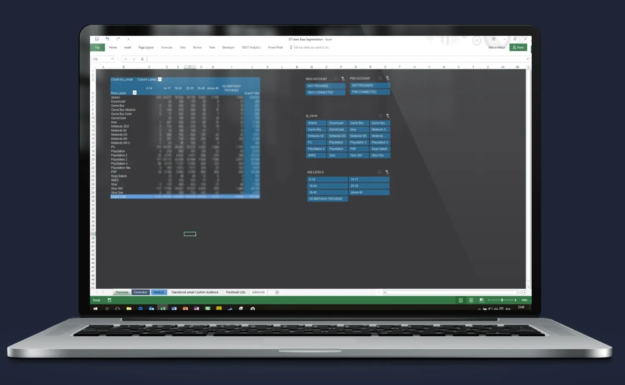Clear filter on AGE LEVELS slicer
Image resolution: width=625 pixels, height=385 pixels.
[387, 172]
